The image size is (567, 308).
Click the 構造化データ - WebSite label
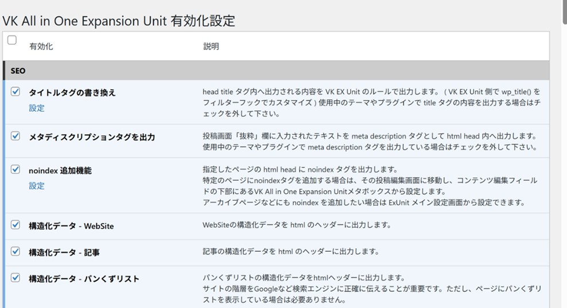point(71,226)
